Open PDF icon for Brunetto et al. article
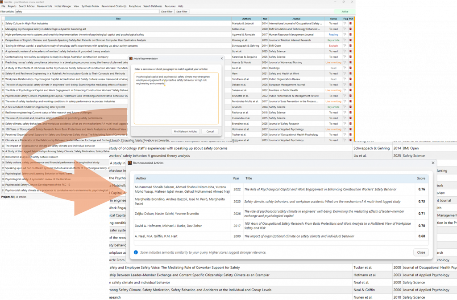 [350, 96]
